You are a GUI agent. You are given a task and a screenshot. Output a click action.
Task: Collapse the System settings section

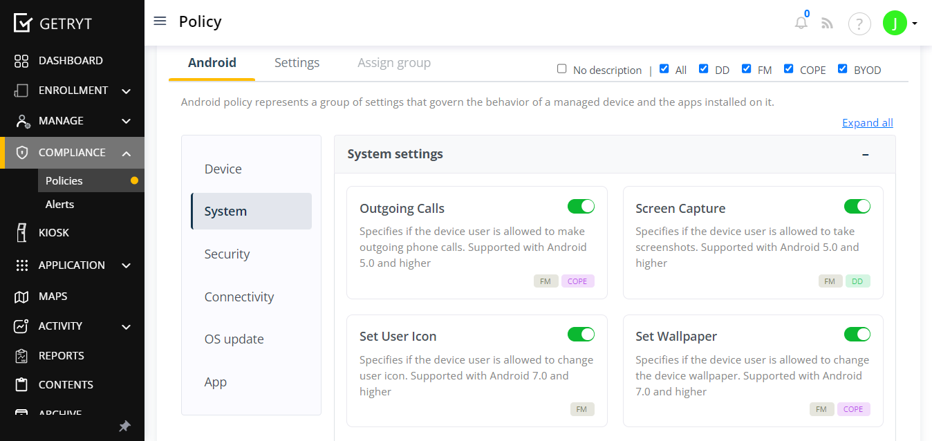(x=865, y=154)
